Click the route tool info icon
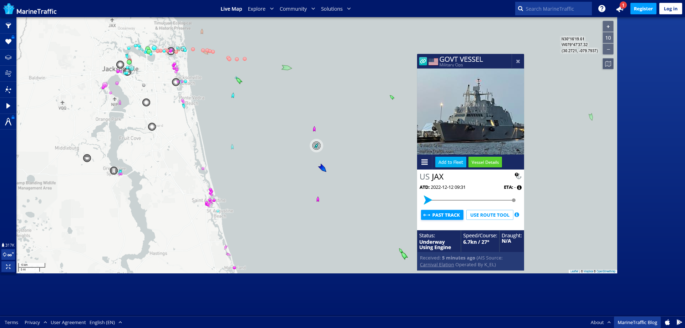The width and height of the screenshot is (685, 328). point(517,215)
